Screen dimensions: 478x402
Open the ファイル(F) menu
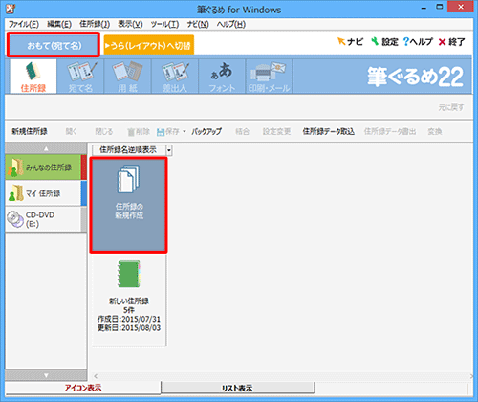coord(24,24)
